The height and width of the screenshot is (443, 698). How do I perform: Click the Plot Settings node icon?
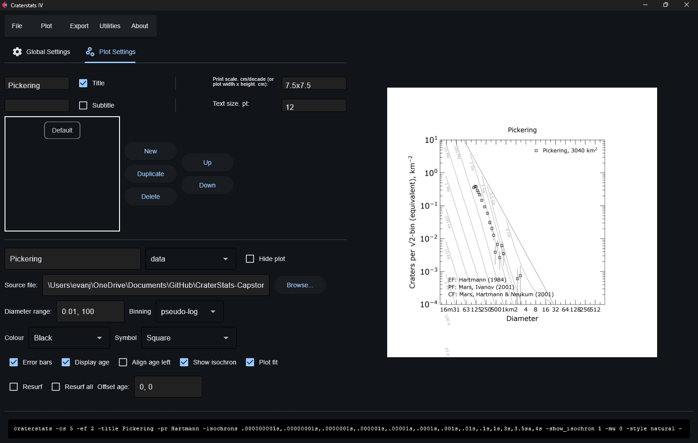(90, 52)
